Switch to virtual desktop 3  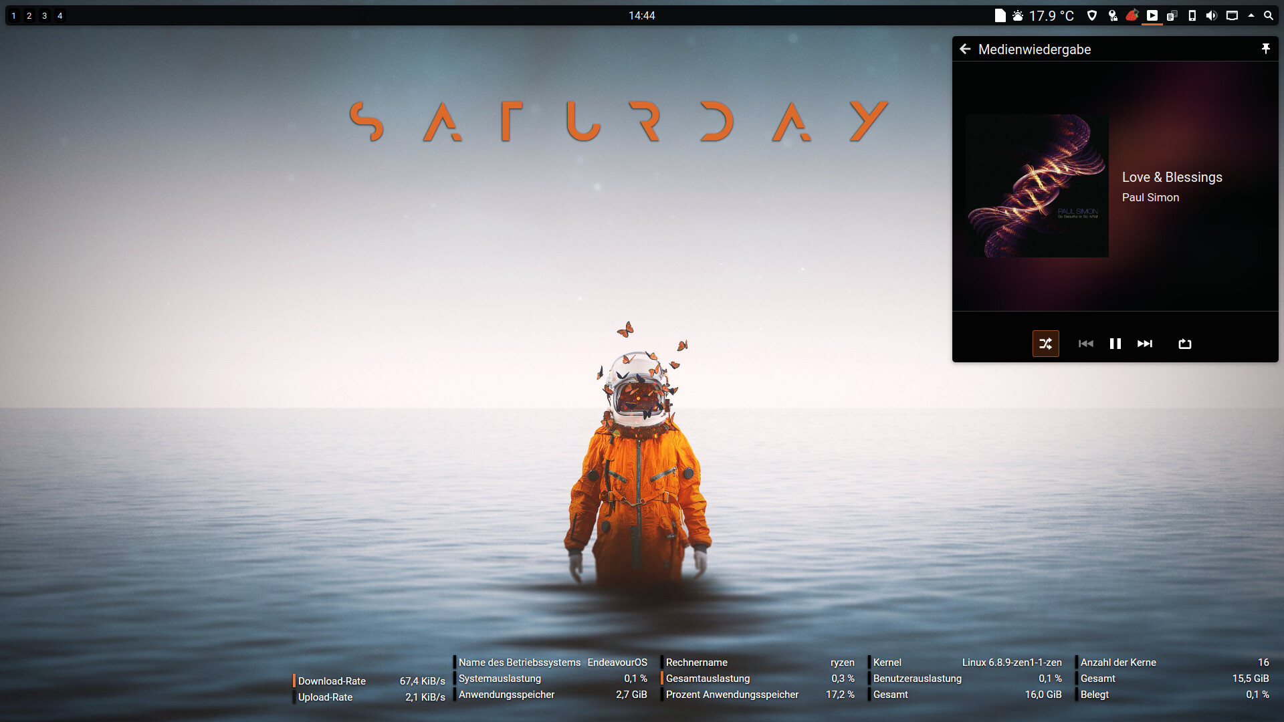tap(44, 15)
